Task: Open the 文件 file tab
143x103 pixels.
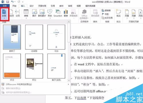Action: tap(5, 6)
